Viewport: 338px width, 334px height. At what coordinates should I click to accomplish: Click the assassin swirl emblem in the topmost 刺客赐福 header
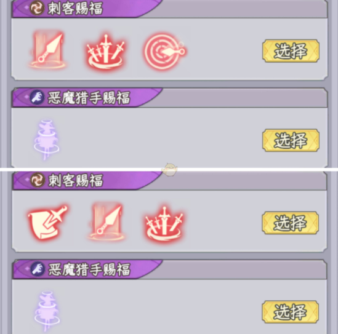37,8
